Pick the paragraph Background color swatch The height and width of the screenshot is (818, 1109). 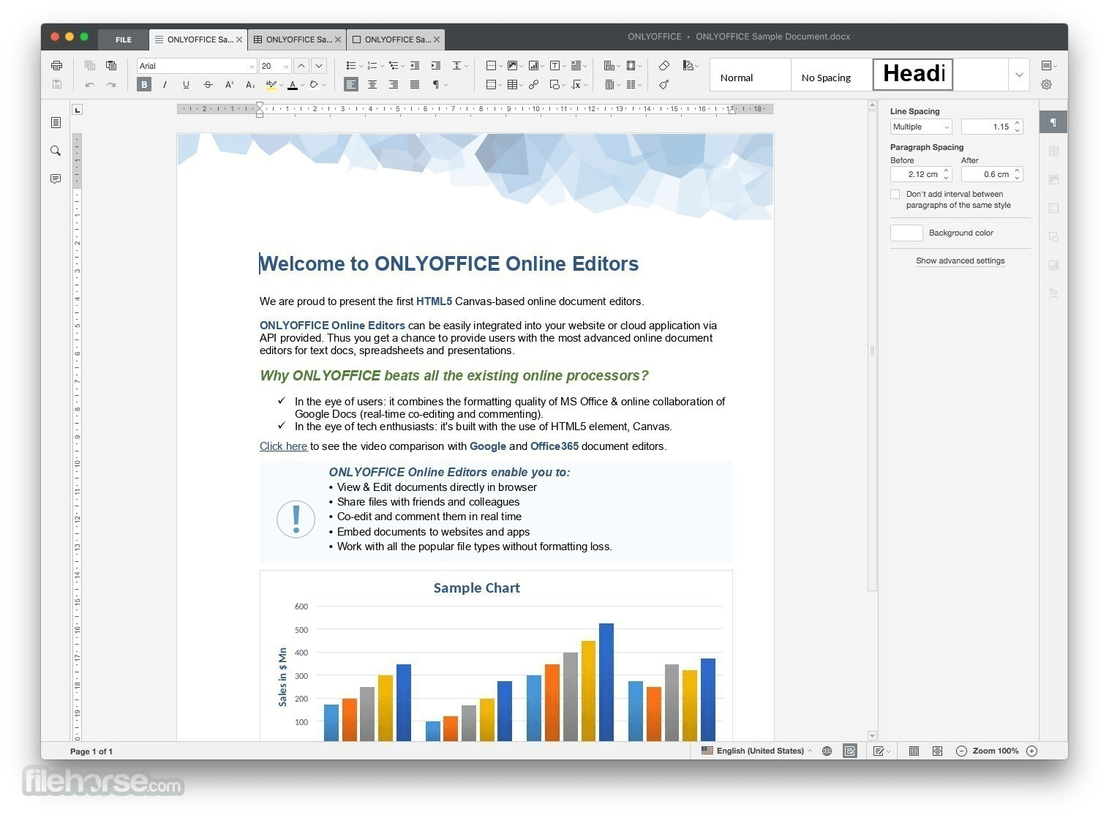tap(906, 233)
